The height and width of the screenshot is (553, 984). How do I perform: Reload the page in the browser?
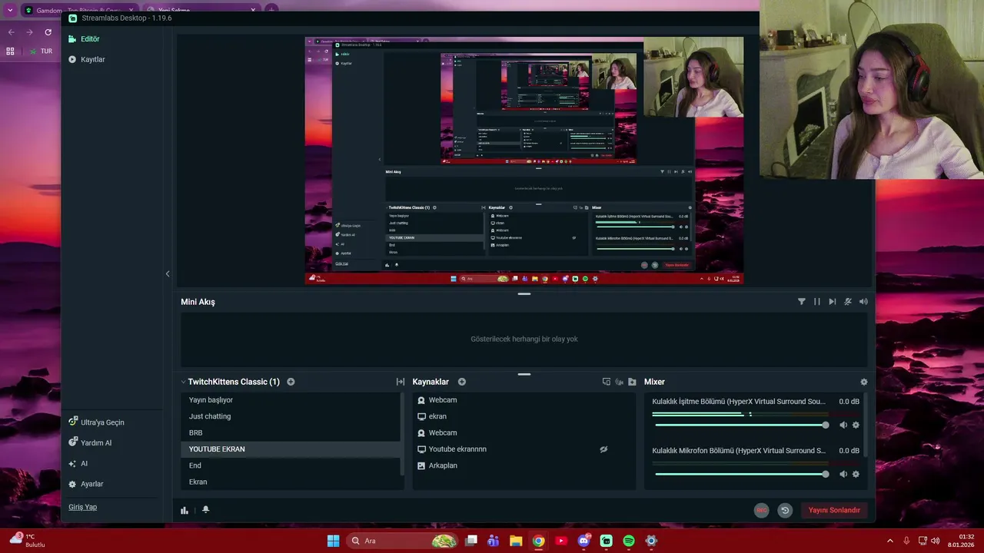(48, 32)
